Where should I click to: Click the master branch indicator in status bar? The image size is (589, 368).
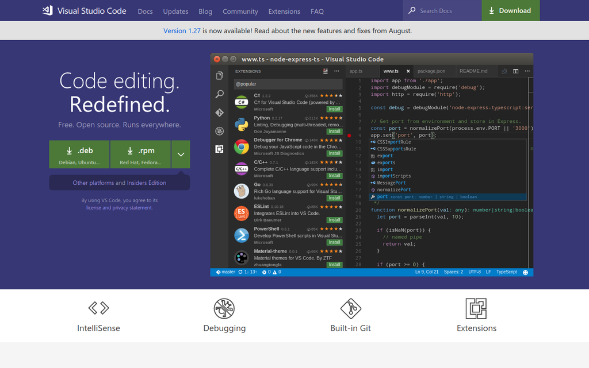pos(225,272)
